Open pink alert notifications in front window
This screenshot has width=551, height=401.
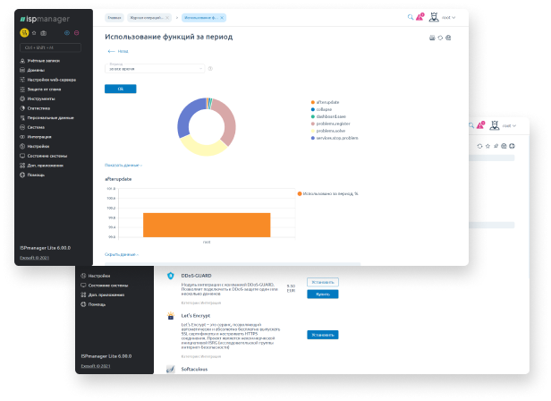tap(420, 16)
